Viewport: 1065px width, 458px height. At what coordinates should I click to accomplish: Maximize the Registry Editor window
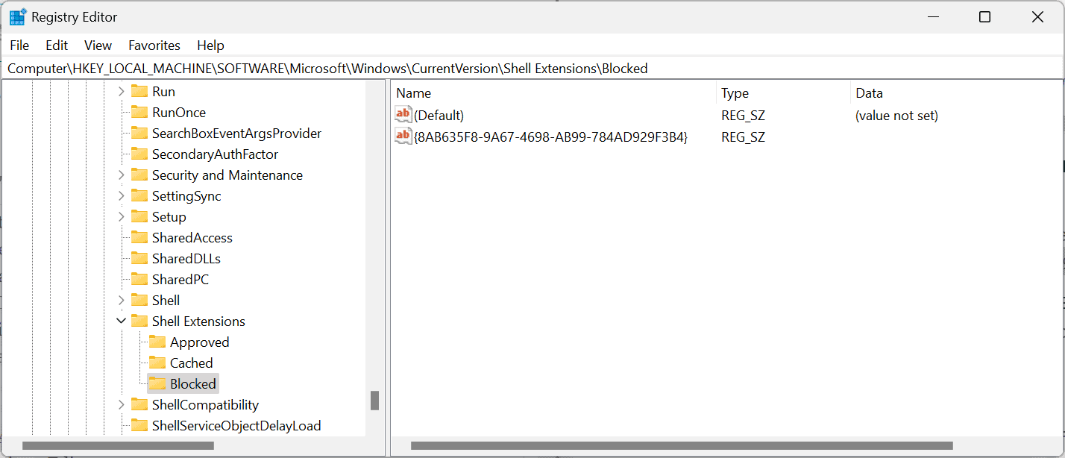(984, 17)
